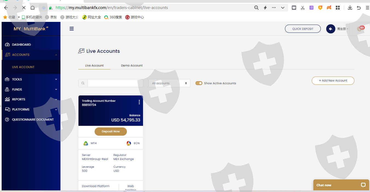Click the Add New Account button
The width and height of the screenshot is (370, 192).
click(333, 81)
